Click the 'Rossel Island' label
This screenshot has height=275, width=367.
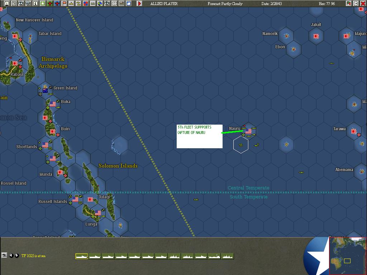pos(14,183)
